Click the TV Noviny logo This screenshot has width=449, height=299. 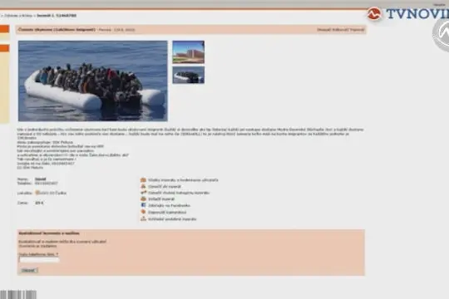pos(407,14)
